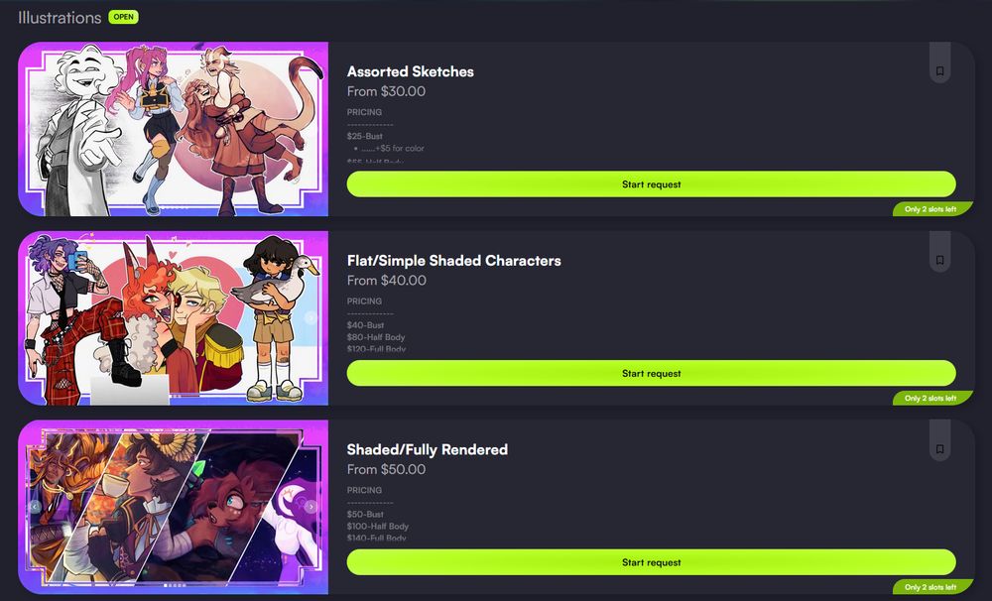Open the Shaded/Fully Rendered title

coord(427,450)
